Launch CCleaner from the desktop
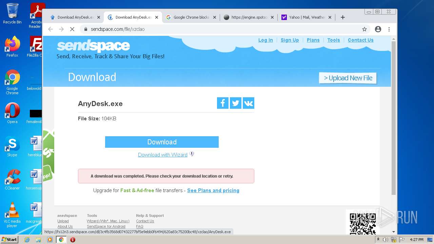This screenshot has width=434, height=244. [x=12, y=180]
